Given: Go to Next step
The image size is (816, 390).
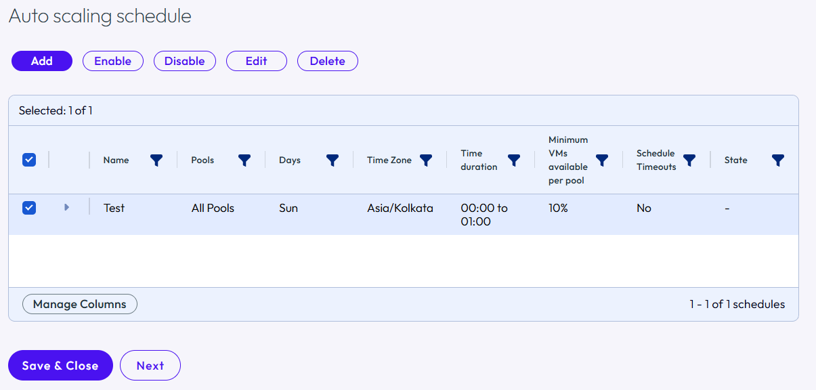Looking at the screenshot, I should pos(150,366).
